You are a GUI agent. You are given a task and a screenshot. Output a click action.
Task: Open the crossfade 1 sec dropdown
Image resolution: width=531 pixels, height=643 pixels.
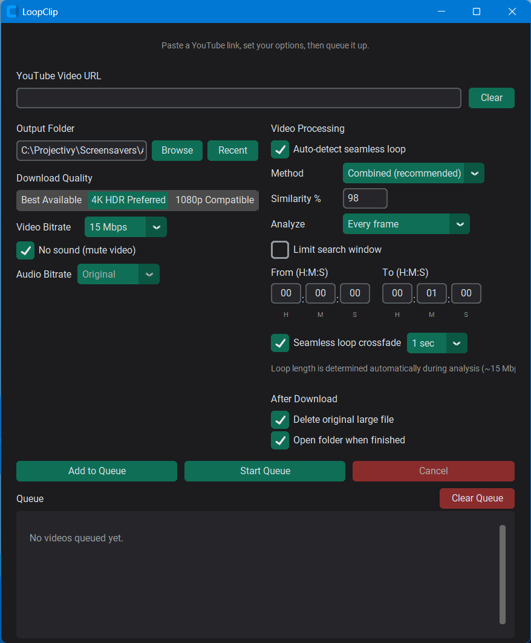[x=437, y=343]
